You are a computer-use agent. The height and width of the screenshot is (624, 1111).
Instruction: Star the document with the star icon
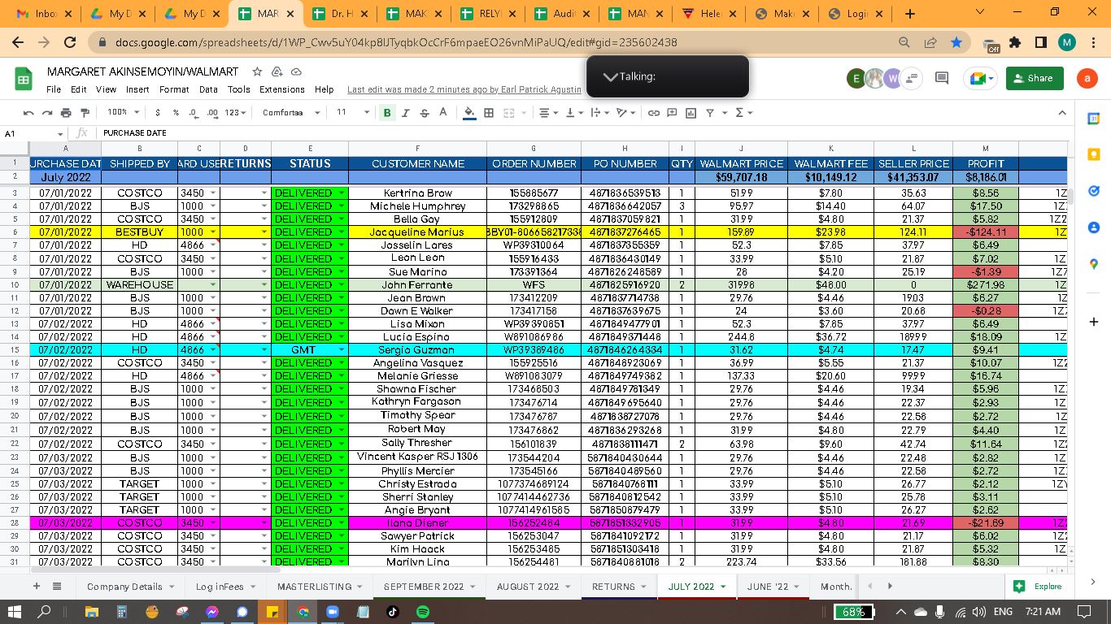pyautogui.click(x=257, y=72)
